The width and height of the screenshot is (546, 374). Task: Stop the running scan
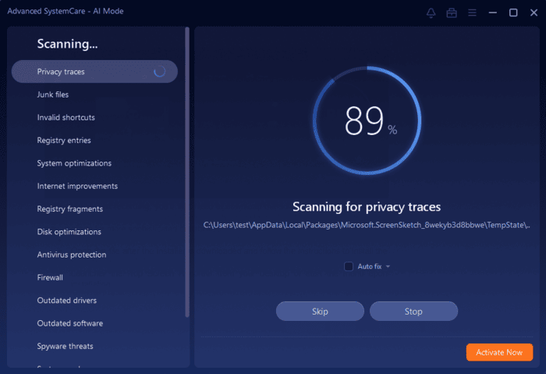[x=413, y=312]
